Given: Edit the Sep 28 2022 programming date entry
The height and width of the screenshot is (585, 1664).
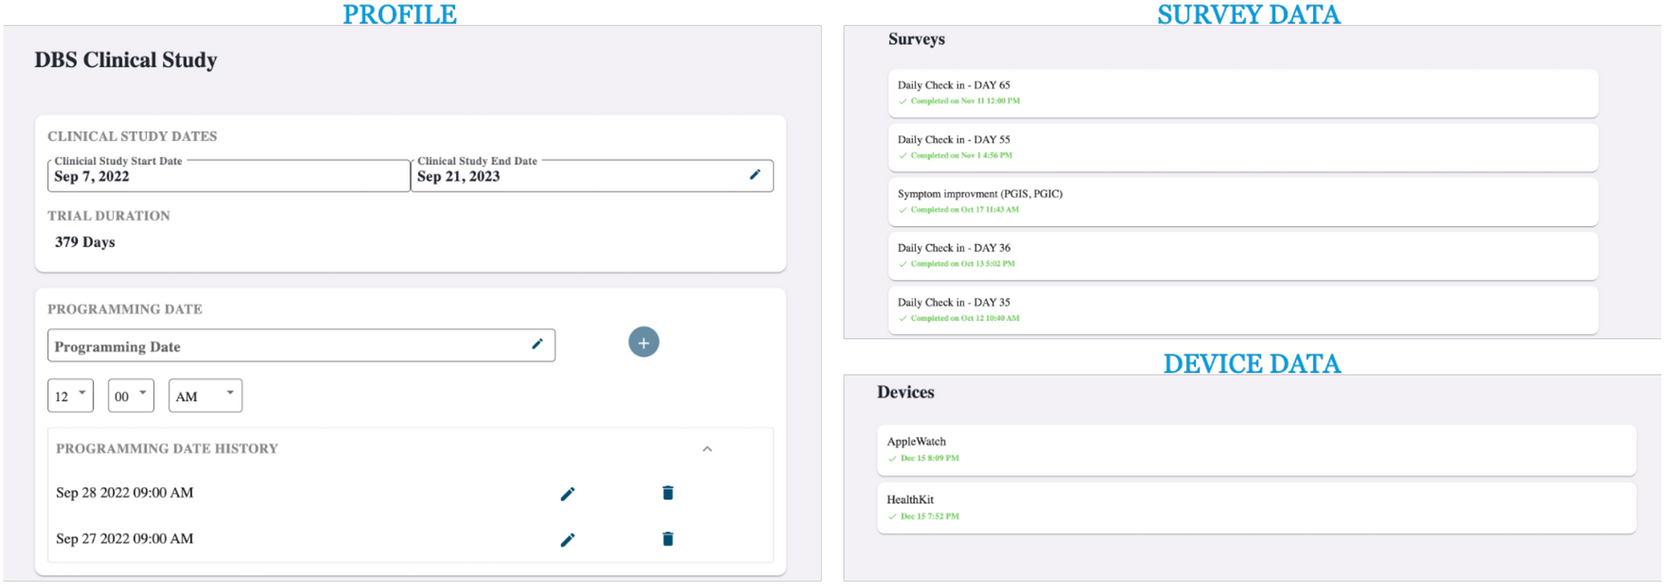Looking at the screenshot, I should [567, 494].
